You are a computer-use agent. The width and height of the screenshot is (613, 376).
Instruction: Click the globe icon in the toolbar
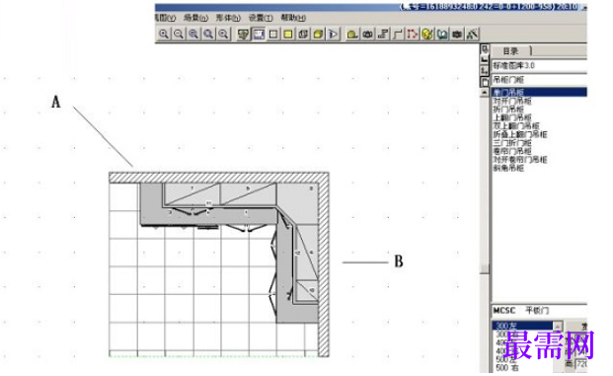point(427,34)
